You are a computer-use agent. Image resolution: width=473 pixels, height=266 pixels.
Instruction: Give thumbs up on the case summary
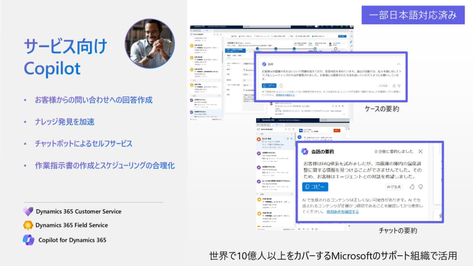[394, 86]
